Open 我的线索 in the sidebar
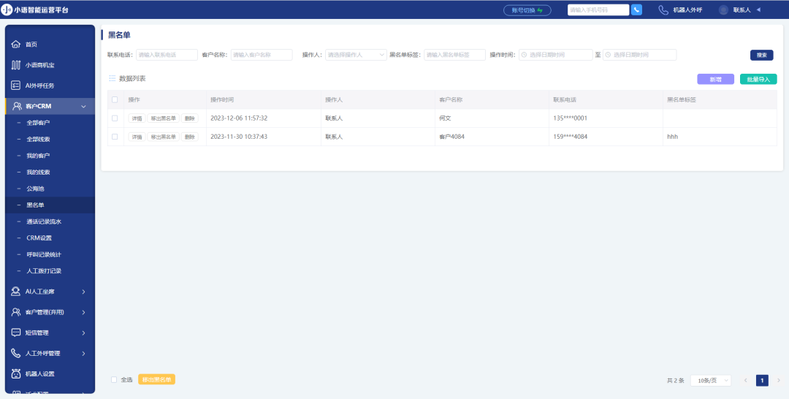The height and width of the screenshot is (399, 789). tap(38, 172)
